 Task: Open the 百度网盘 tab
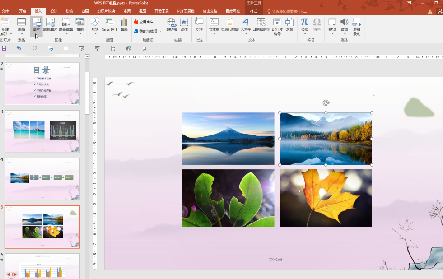click(233, 11)
